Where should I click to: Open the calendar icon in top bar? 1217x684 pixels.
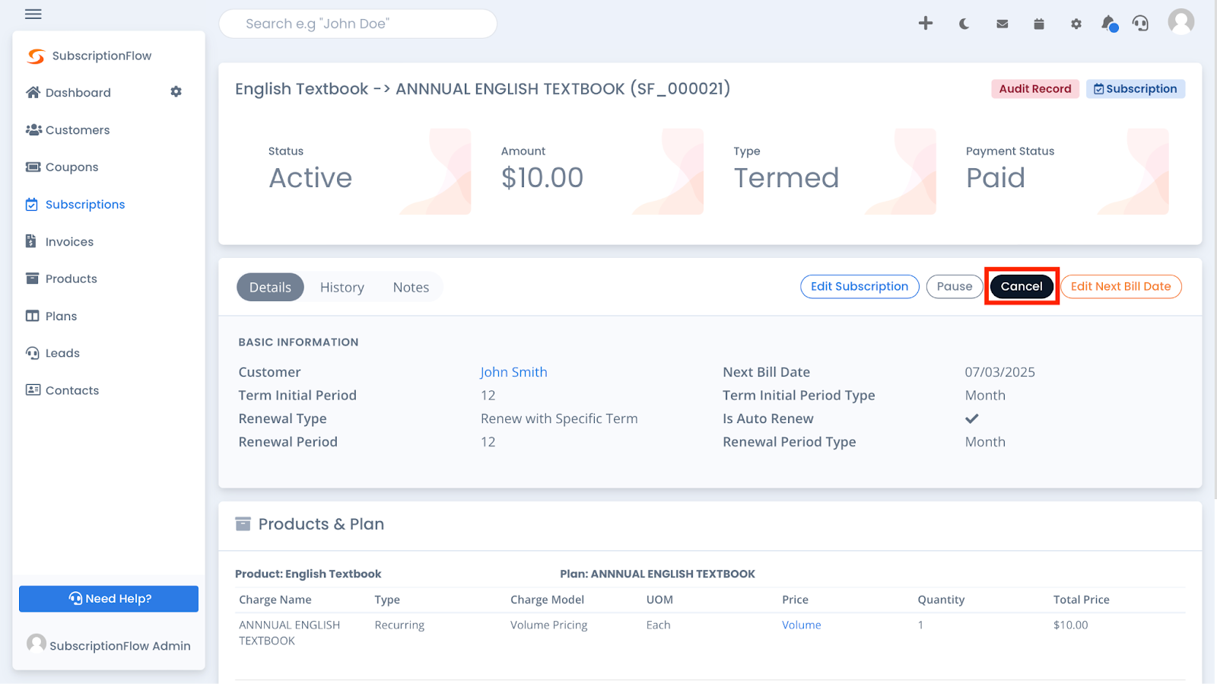click(1039, 24)
